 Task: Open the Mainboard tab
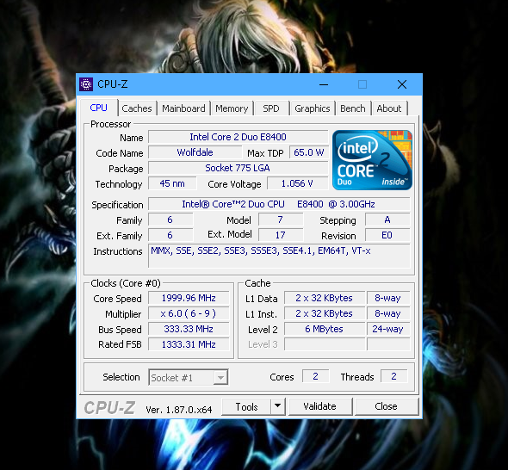click(x=183, y=108)
